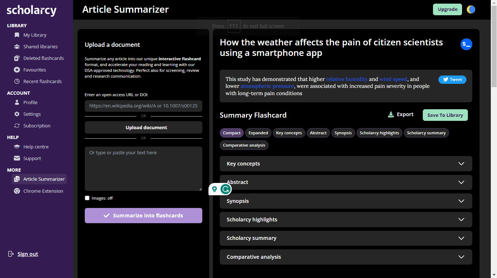Click the Sign out arrow icon

(x=11, y=254)
